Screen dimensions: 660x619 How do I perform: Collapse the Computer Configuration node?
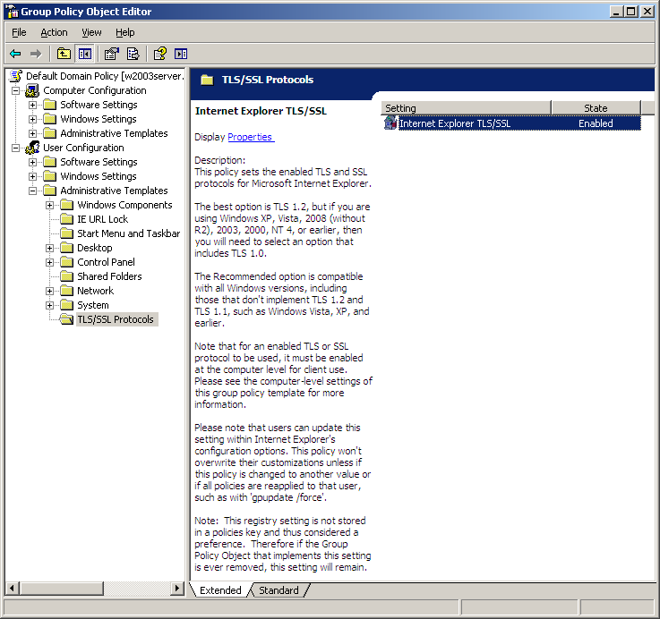[15, 90]
